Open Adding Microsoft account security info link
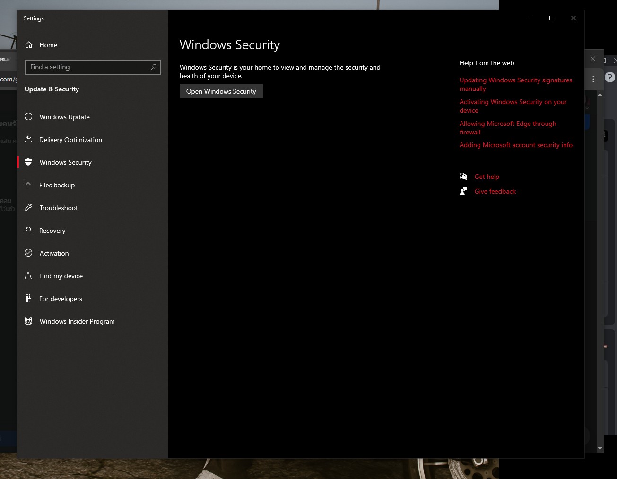This screenshot has width=617, height=479. coord(516,145)
